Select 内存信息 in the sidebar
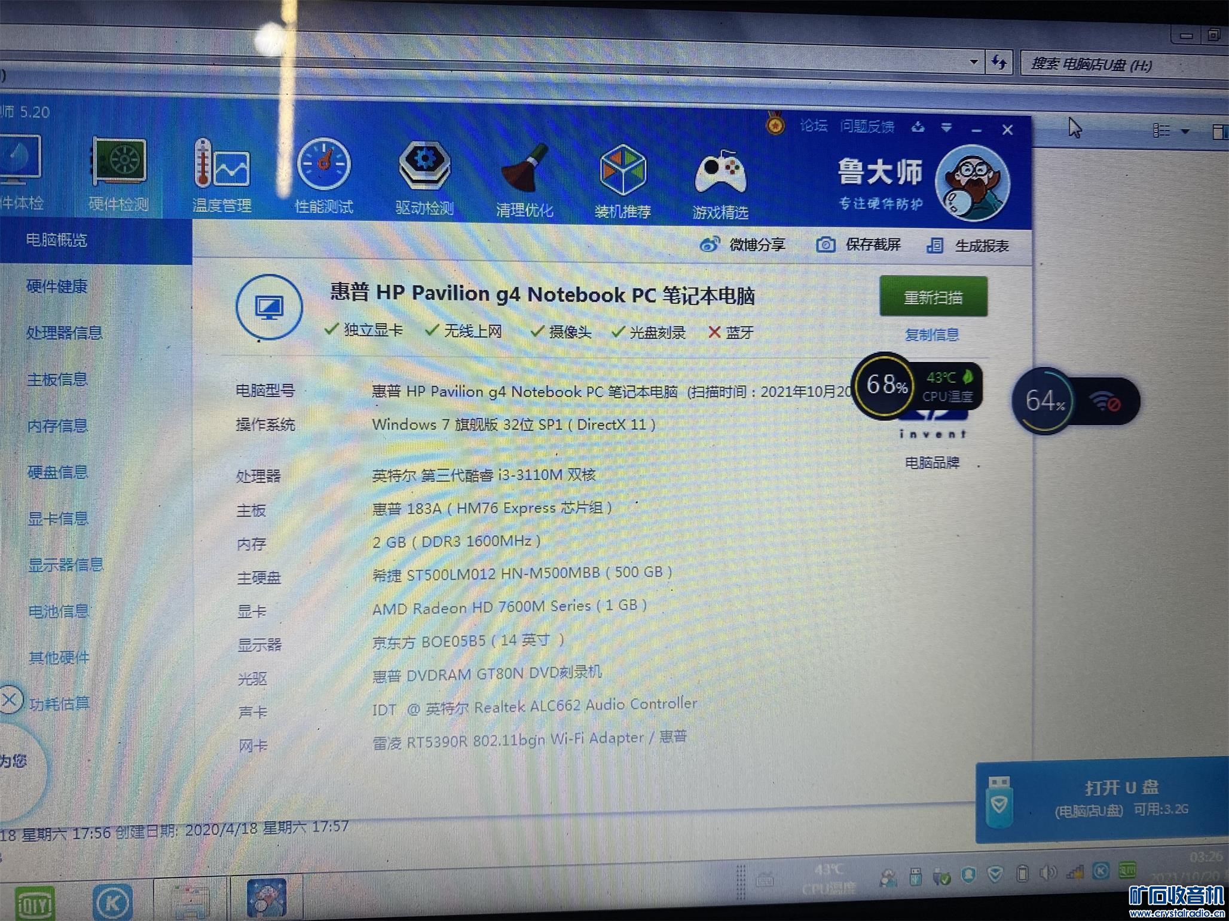 (x=58, y=426)
